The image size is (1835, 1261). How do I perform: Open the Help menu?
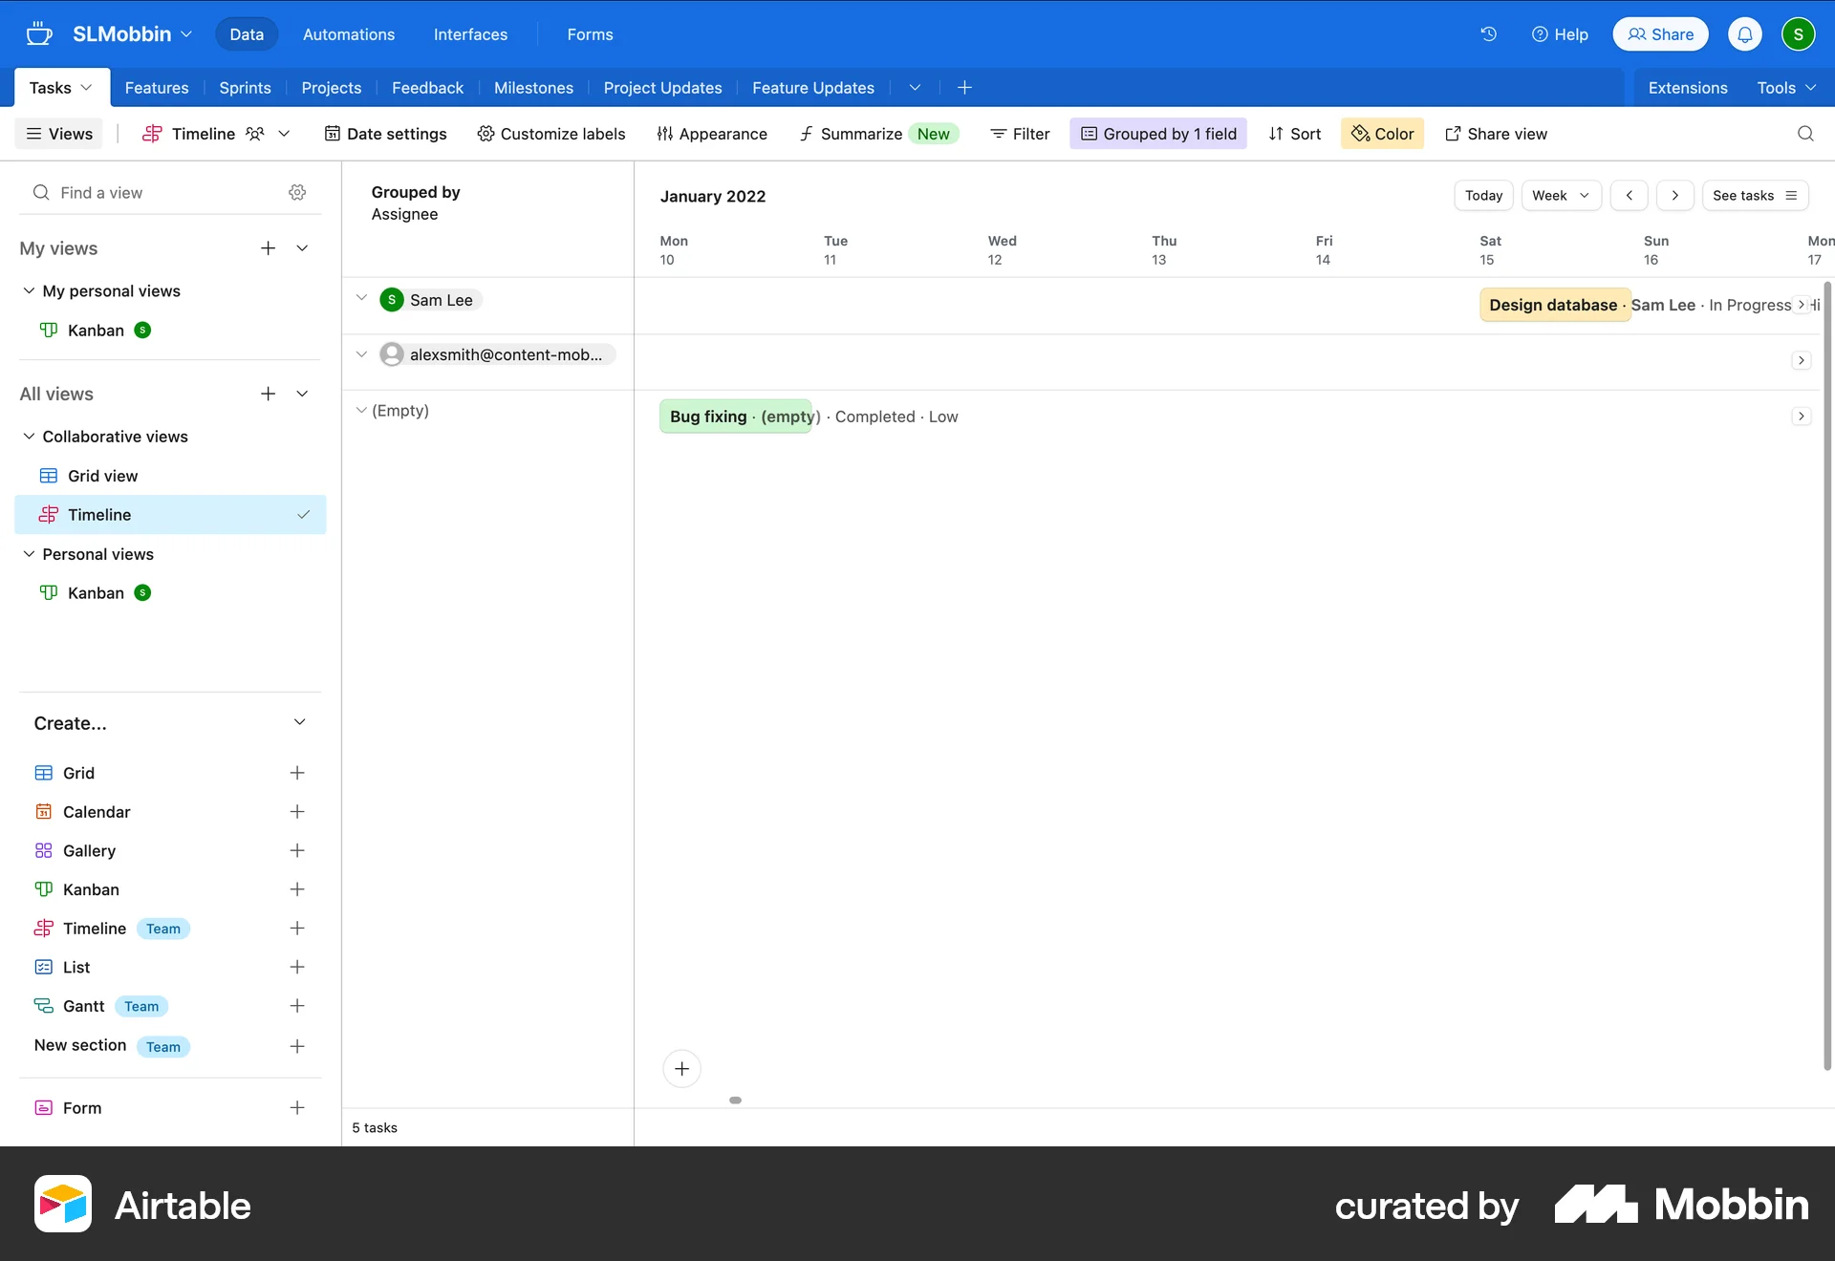click(1560, 33)
